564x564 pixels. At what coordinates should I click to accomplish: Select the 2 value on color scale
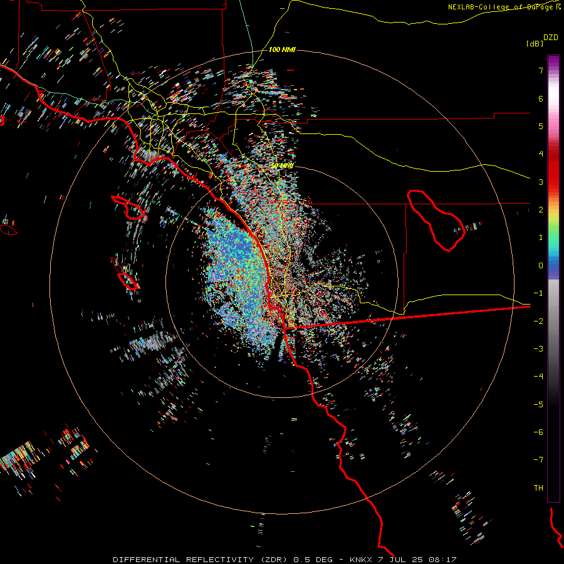(x=541, y=210)
